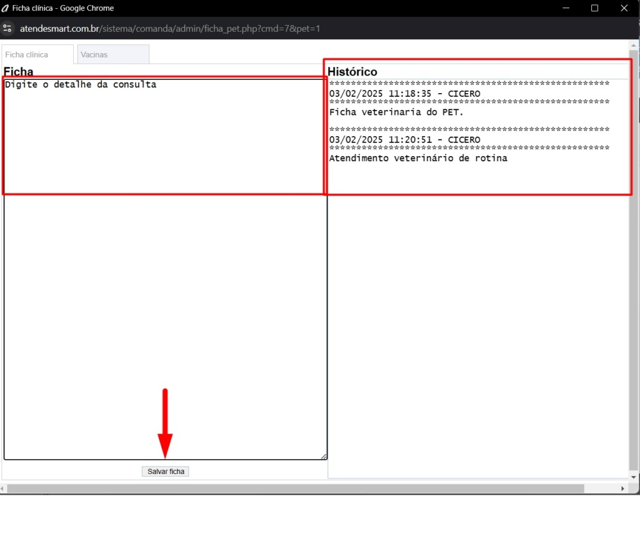Viewport: 640px width, 559px height.
Task: Minimize the Ficha clínica Chrome window
Action: point(566,8)
